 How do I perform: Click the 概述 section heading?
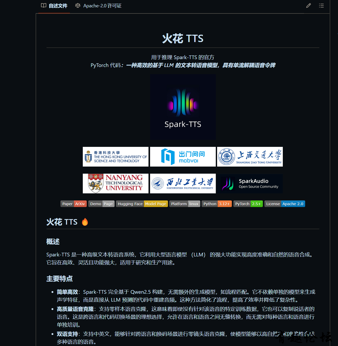tap(53, 241)
